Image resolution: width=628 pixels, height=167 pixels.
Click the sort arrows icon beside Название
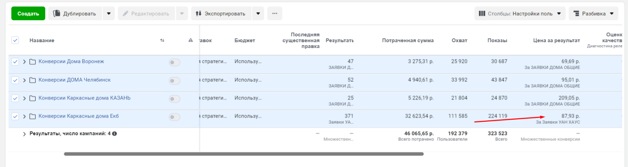pyautogui.click(x=162, y=40)
